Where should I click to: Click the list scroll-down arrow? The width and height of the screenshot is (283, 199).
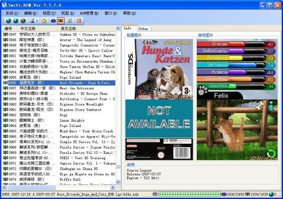click(x=118, y=182)
